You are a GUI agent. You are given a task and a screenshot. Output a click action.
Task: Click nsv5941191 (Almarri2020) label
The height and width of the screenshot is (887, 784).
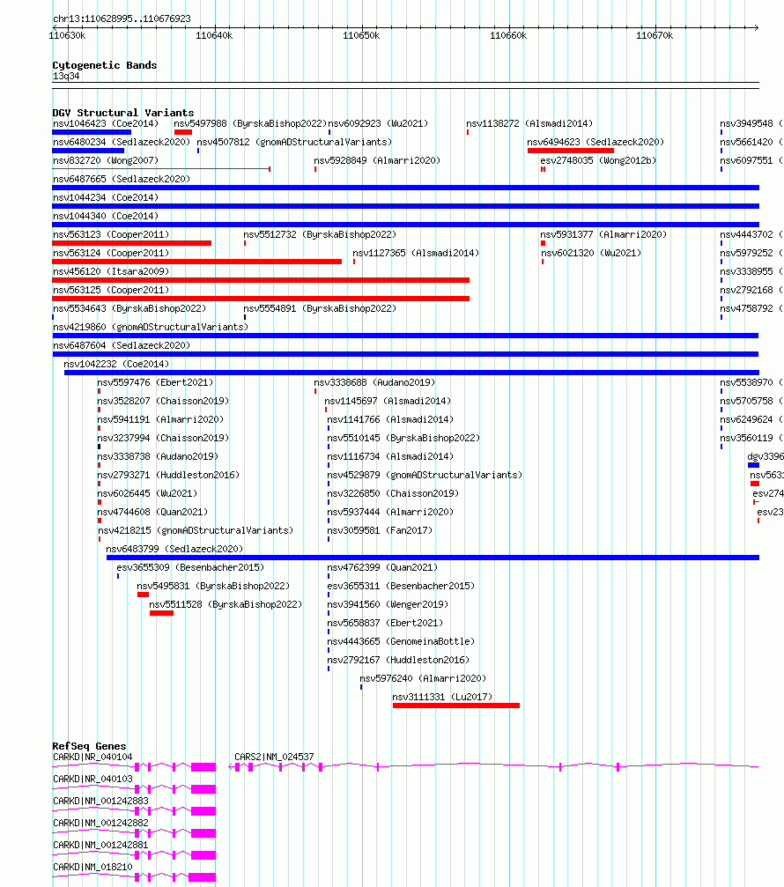pos(160,420)
